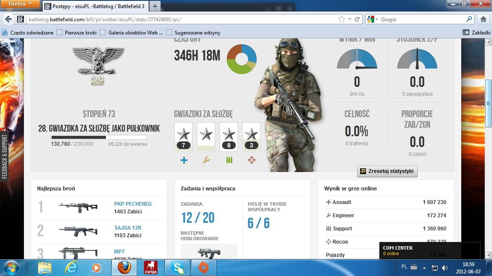The height and width of the screenshot is (276, 492).
Task: Reload the page with the refresh icon
Action: pyautogui.click(x=357, y=20)
